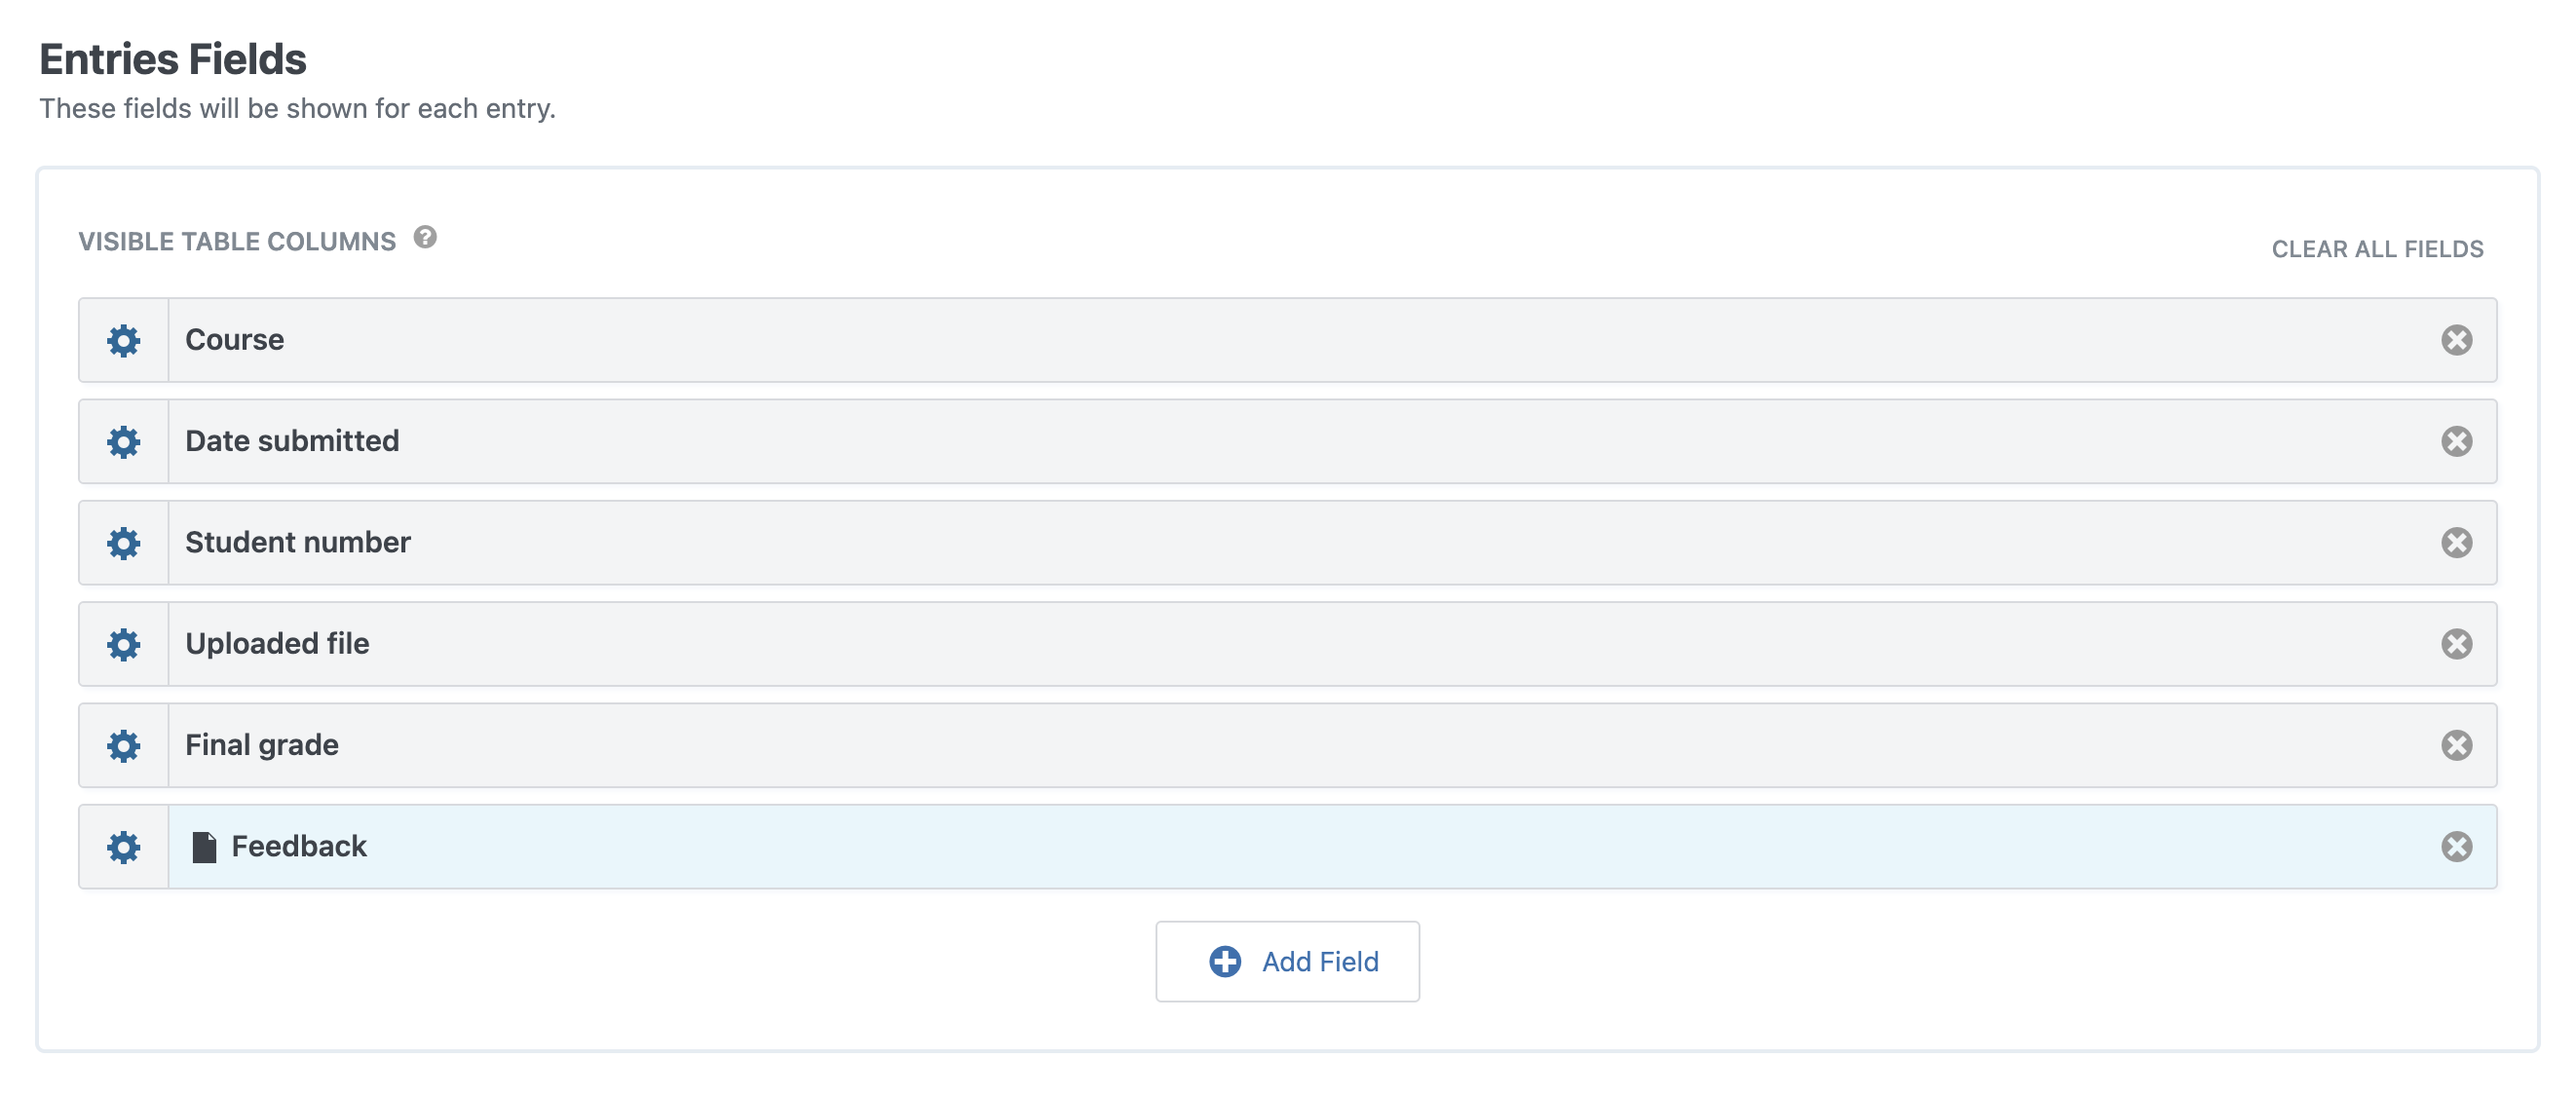
Task: Select the Final grade field row
Action: pos(1287,745)
